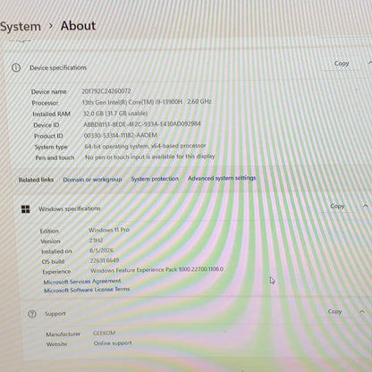The width and height of the screenshot is (372, 372).
Task: Click the Windows specifications header row
Action: (194, 207)
